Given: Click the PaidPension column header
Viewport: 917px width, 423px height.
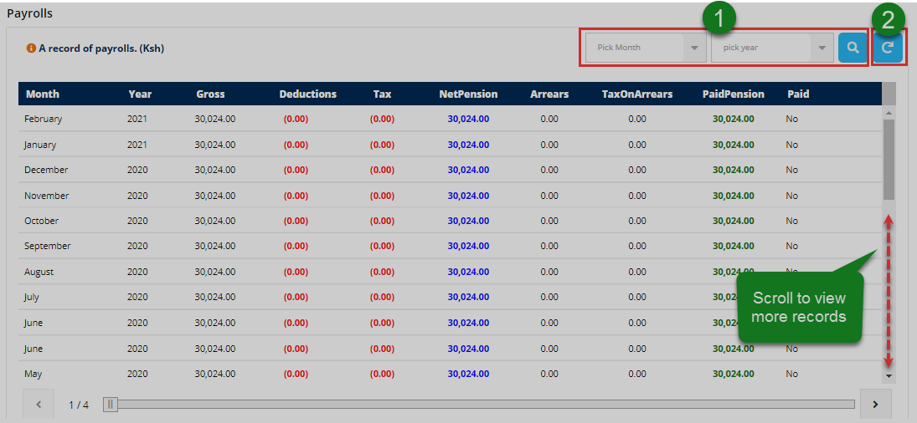Looking at the screenshot, I should 733,94.
